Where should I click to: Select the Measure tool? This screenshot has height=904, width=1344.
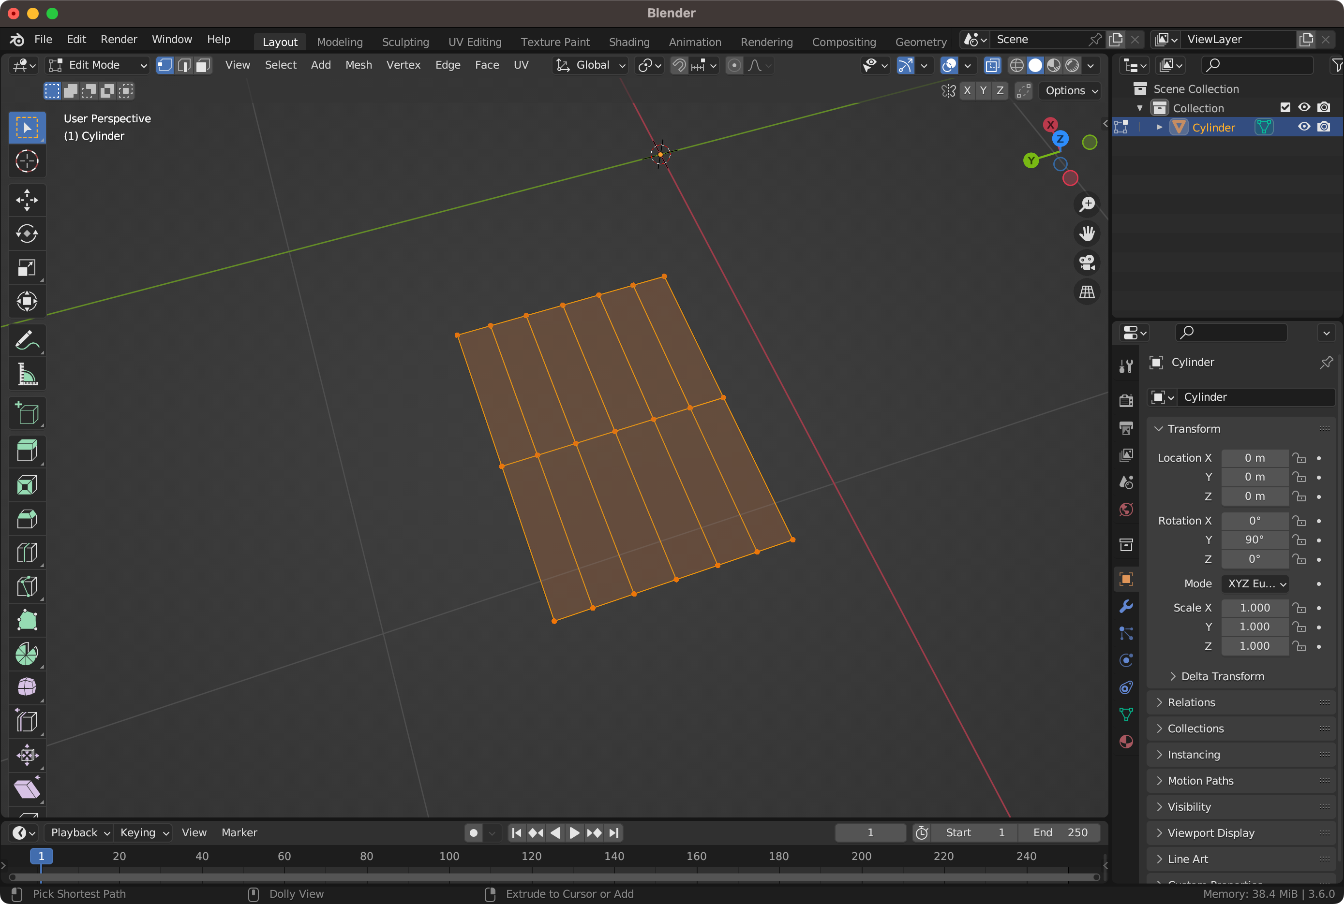(x=27, y=375)
